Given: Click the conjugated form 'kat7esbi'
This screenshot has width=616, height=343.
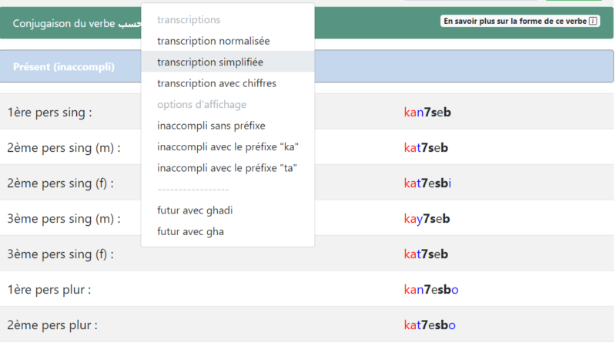Looking at the screenshot, I should (427, 183).
